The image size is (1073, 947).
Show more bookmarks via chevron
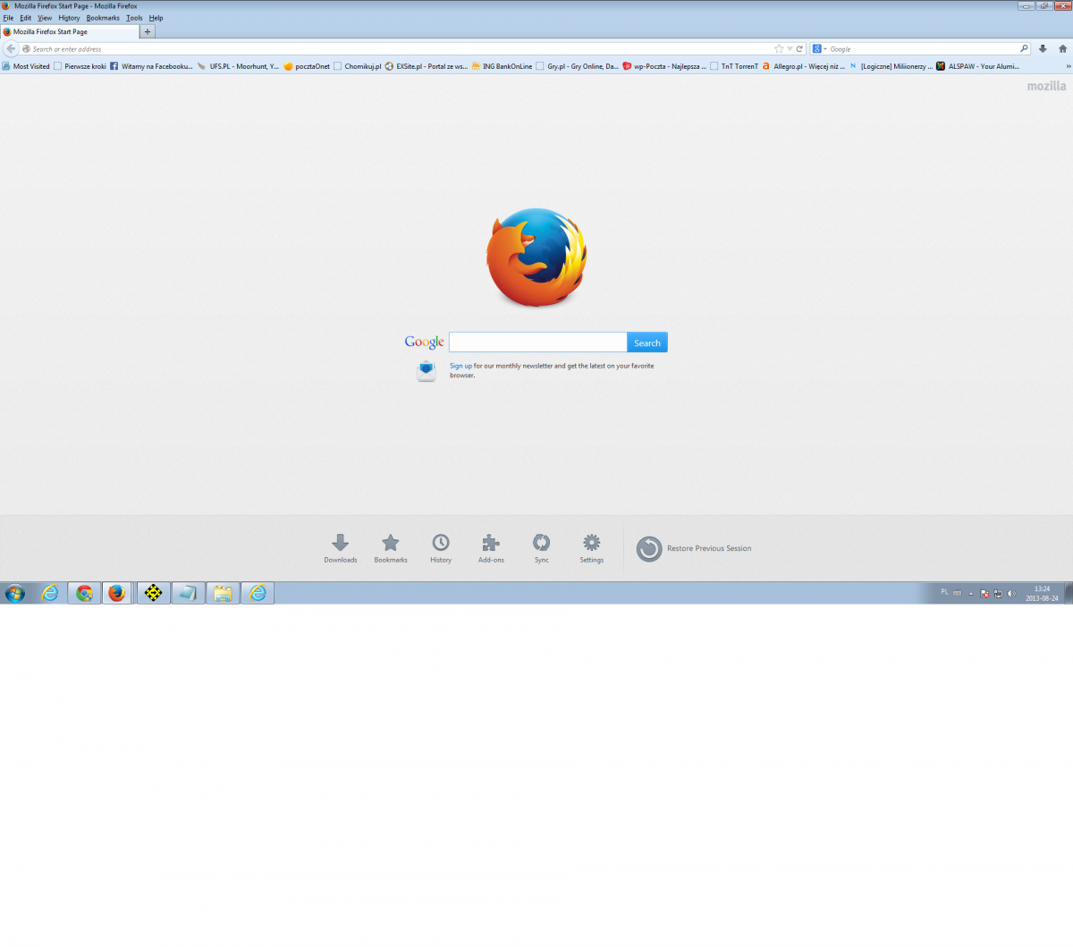1068,66
